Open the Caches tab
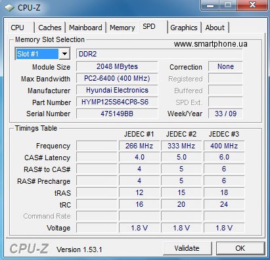270x260 pixels. click(50, 28)
